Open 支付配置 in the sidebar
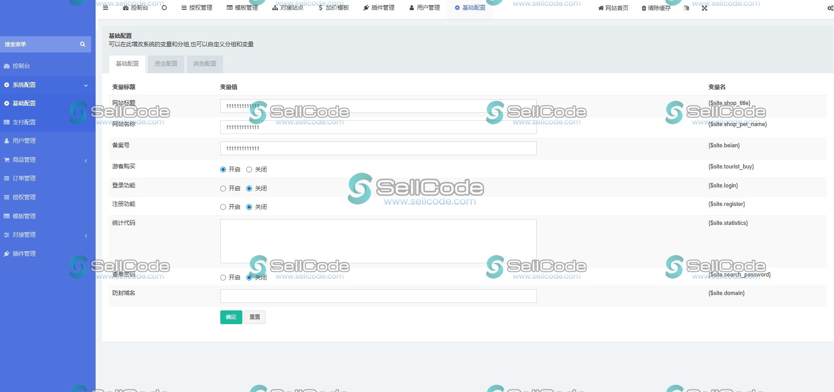The width and height of the screenshot is (834, 392). (48, 122)
